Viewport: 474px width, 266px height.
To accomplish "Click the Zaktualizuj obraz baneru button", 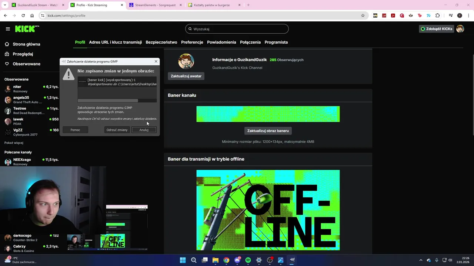I will click(x=268, y=131).
